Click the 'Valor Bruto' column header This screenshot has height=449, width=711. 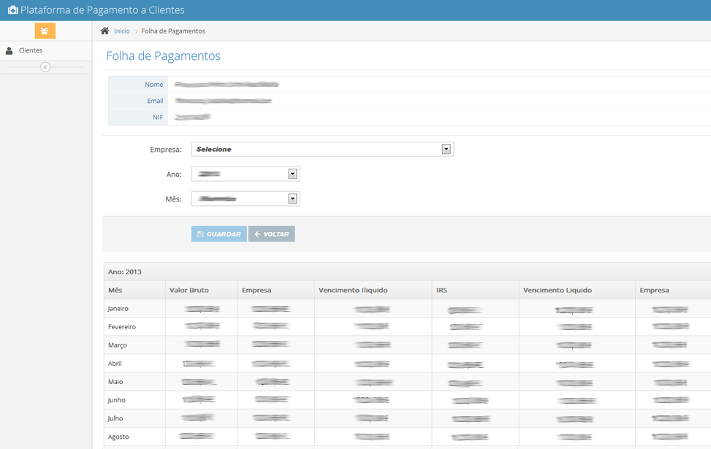coord(189,290)
